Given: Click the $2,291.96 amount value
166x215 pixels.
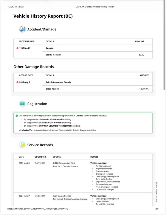Looking at the screenshot, I should [x=144, y=89].
